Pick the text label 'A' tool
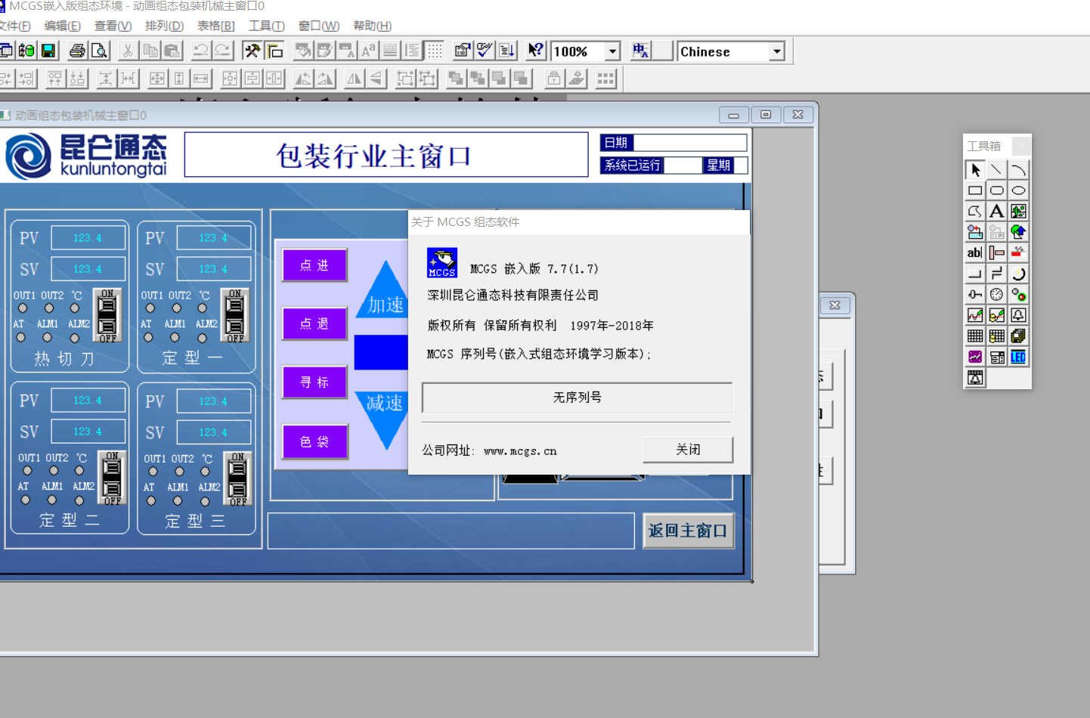This screenshot has height=718, width=1090. click(x=997, y=212)
